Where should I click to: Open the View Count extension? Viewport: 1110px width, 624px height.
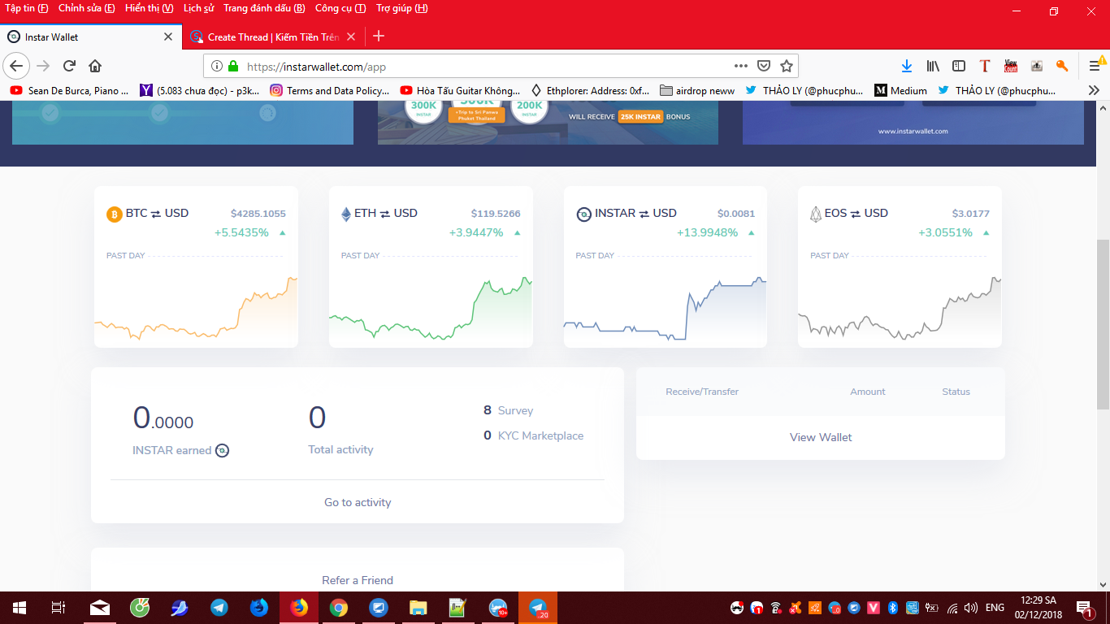(x=1011, y=66)
